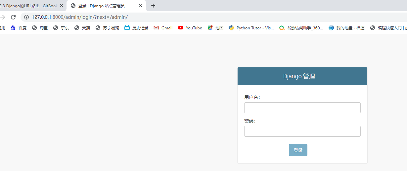407x171 pixels.
Task: Click the forward navigation arrow
Action: [x=2, y=17]
